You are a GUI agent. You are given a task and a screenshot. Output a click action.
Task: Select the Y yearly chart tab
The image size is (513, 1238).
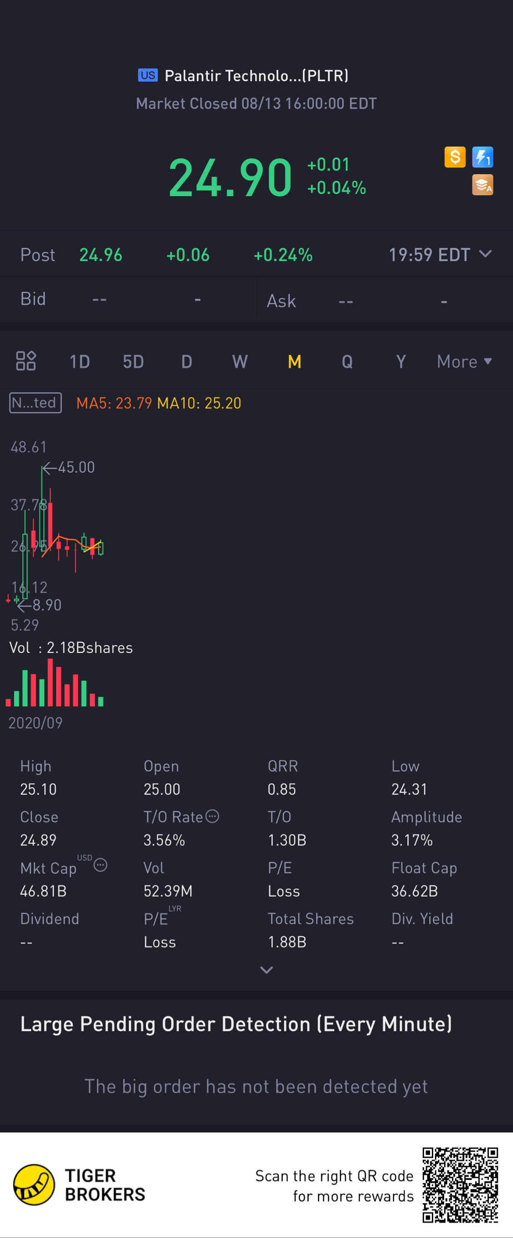[401, 361]
